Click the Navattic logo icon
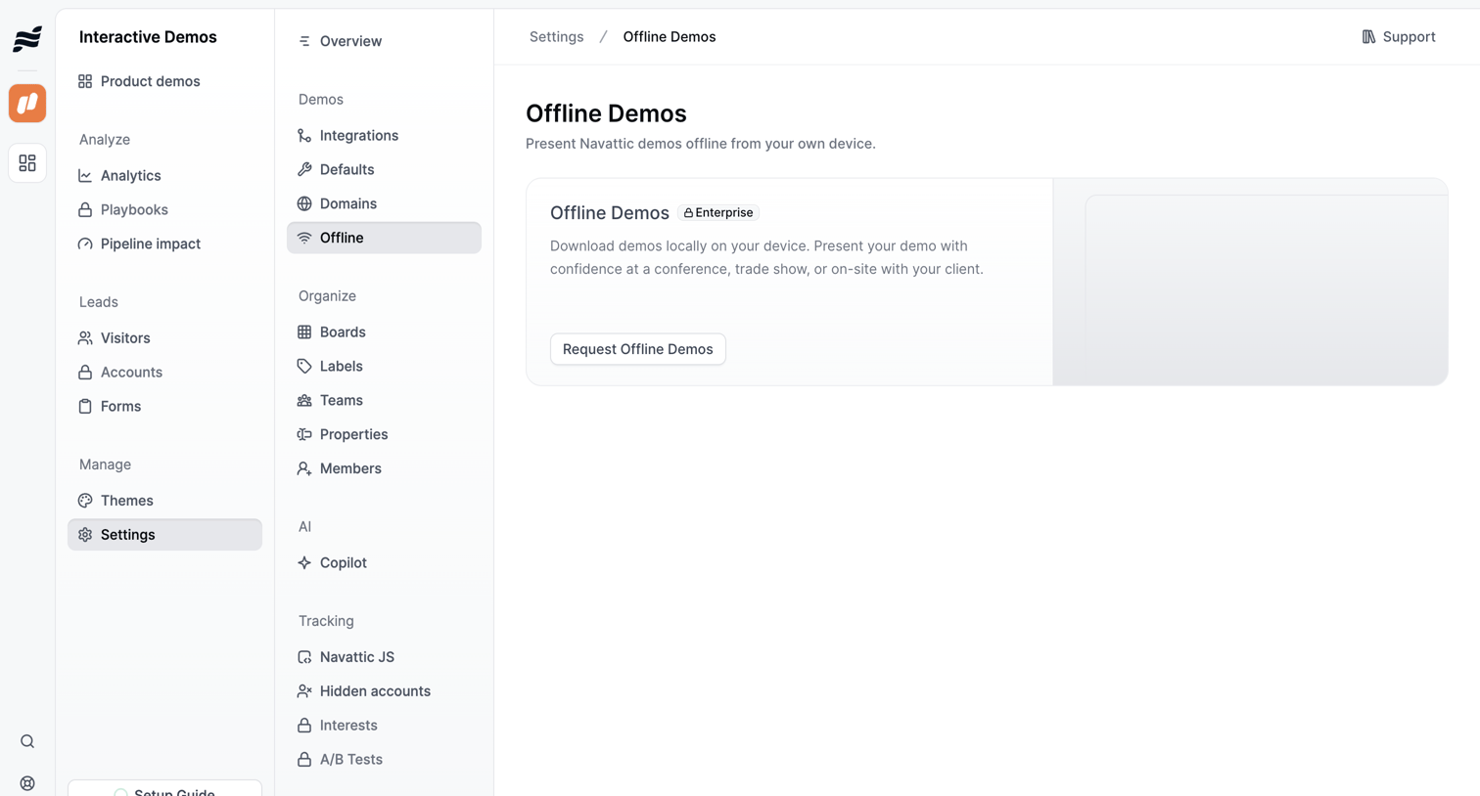Viewport: 1480px width, 796px height. click(27, 38)
